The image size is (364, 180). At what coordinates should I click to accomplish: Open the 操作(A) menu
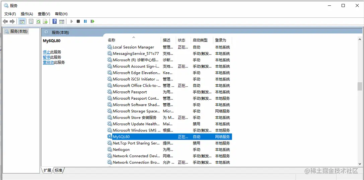tap(27, 14)
